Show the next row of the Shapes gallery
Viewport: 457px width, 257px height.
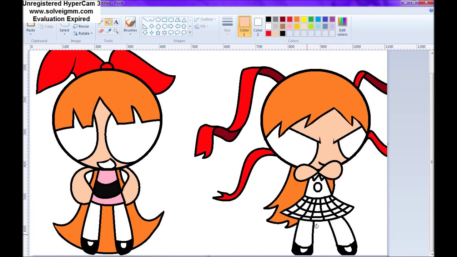tap(190, 26)
